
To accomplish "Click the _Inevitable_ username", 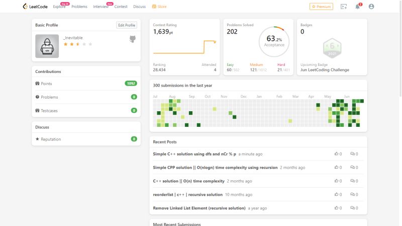I will point(73,38).
